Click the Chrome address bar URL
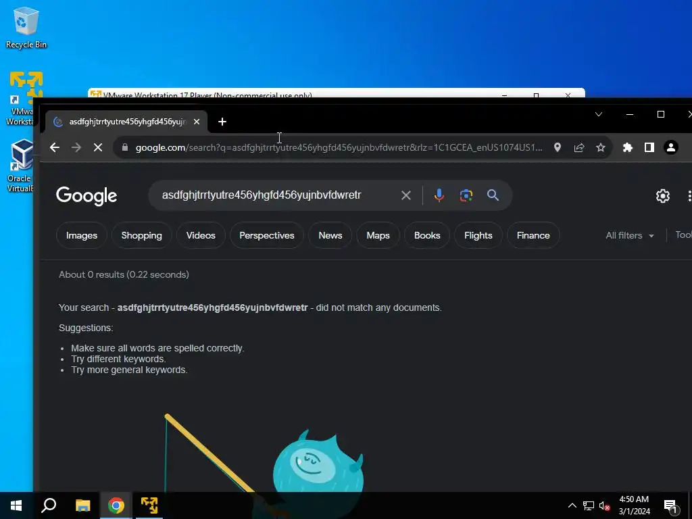 (x=339, y=147)
